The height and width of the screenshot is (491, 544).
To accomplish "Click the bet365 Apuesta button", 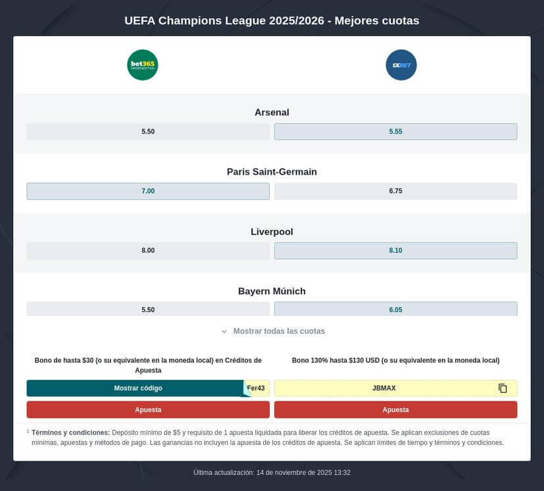I will coord(148,409).
